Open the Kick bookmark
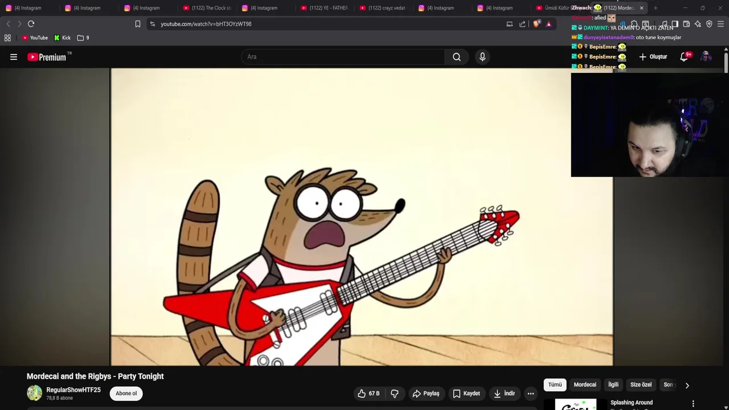This screenshot has width=729, height=410. 62,38
